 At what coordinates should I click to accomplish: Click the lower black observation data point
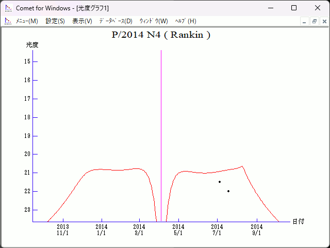click(228, 191)
